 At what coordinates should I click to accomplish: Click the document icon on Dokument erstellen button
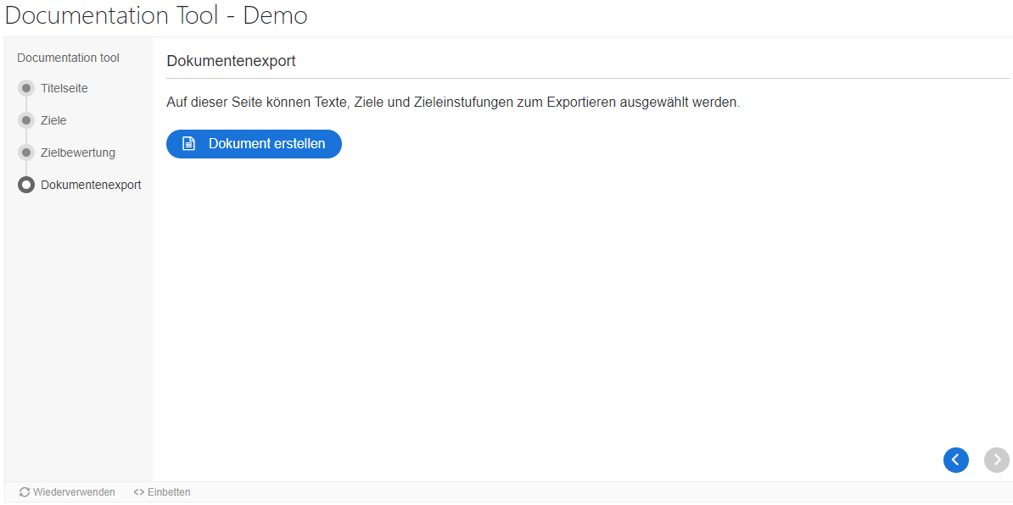click(187, 144)
